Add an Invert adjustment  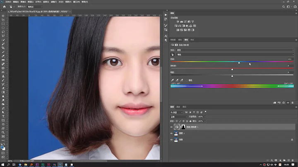click(x=178, y=30)
